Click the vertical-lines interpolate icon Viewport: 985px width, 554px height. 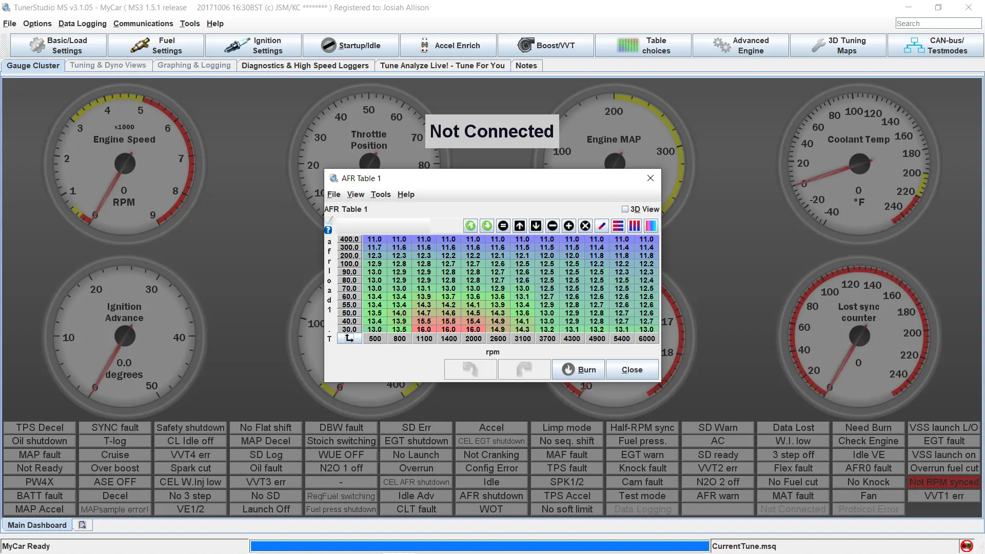[635, 226]
